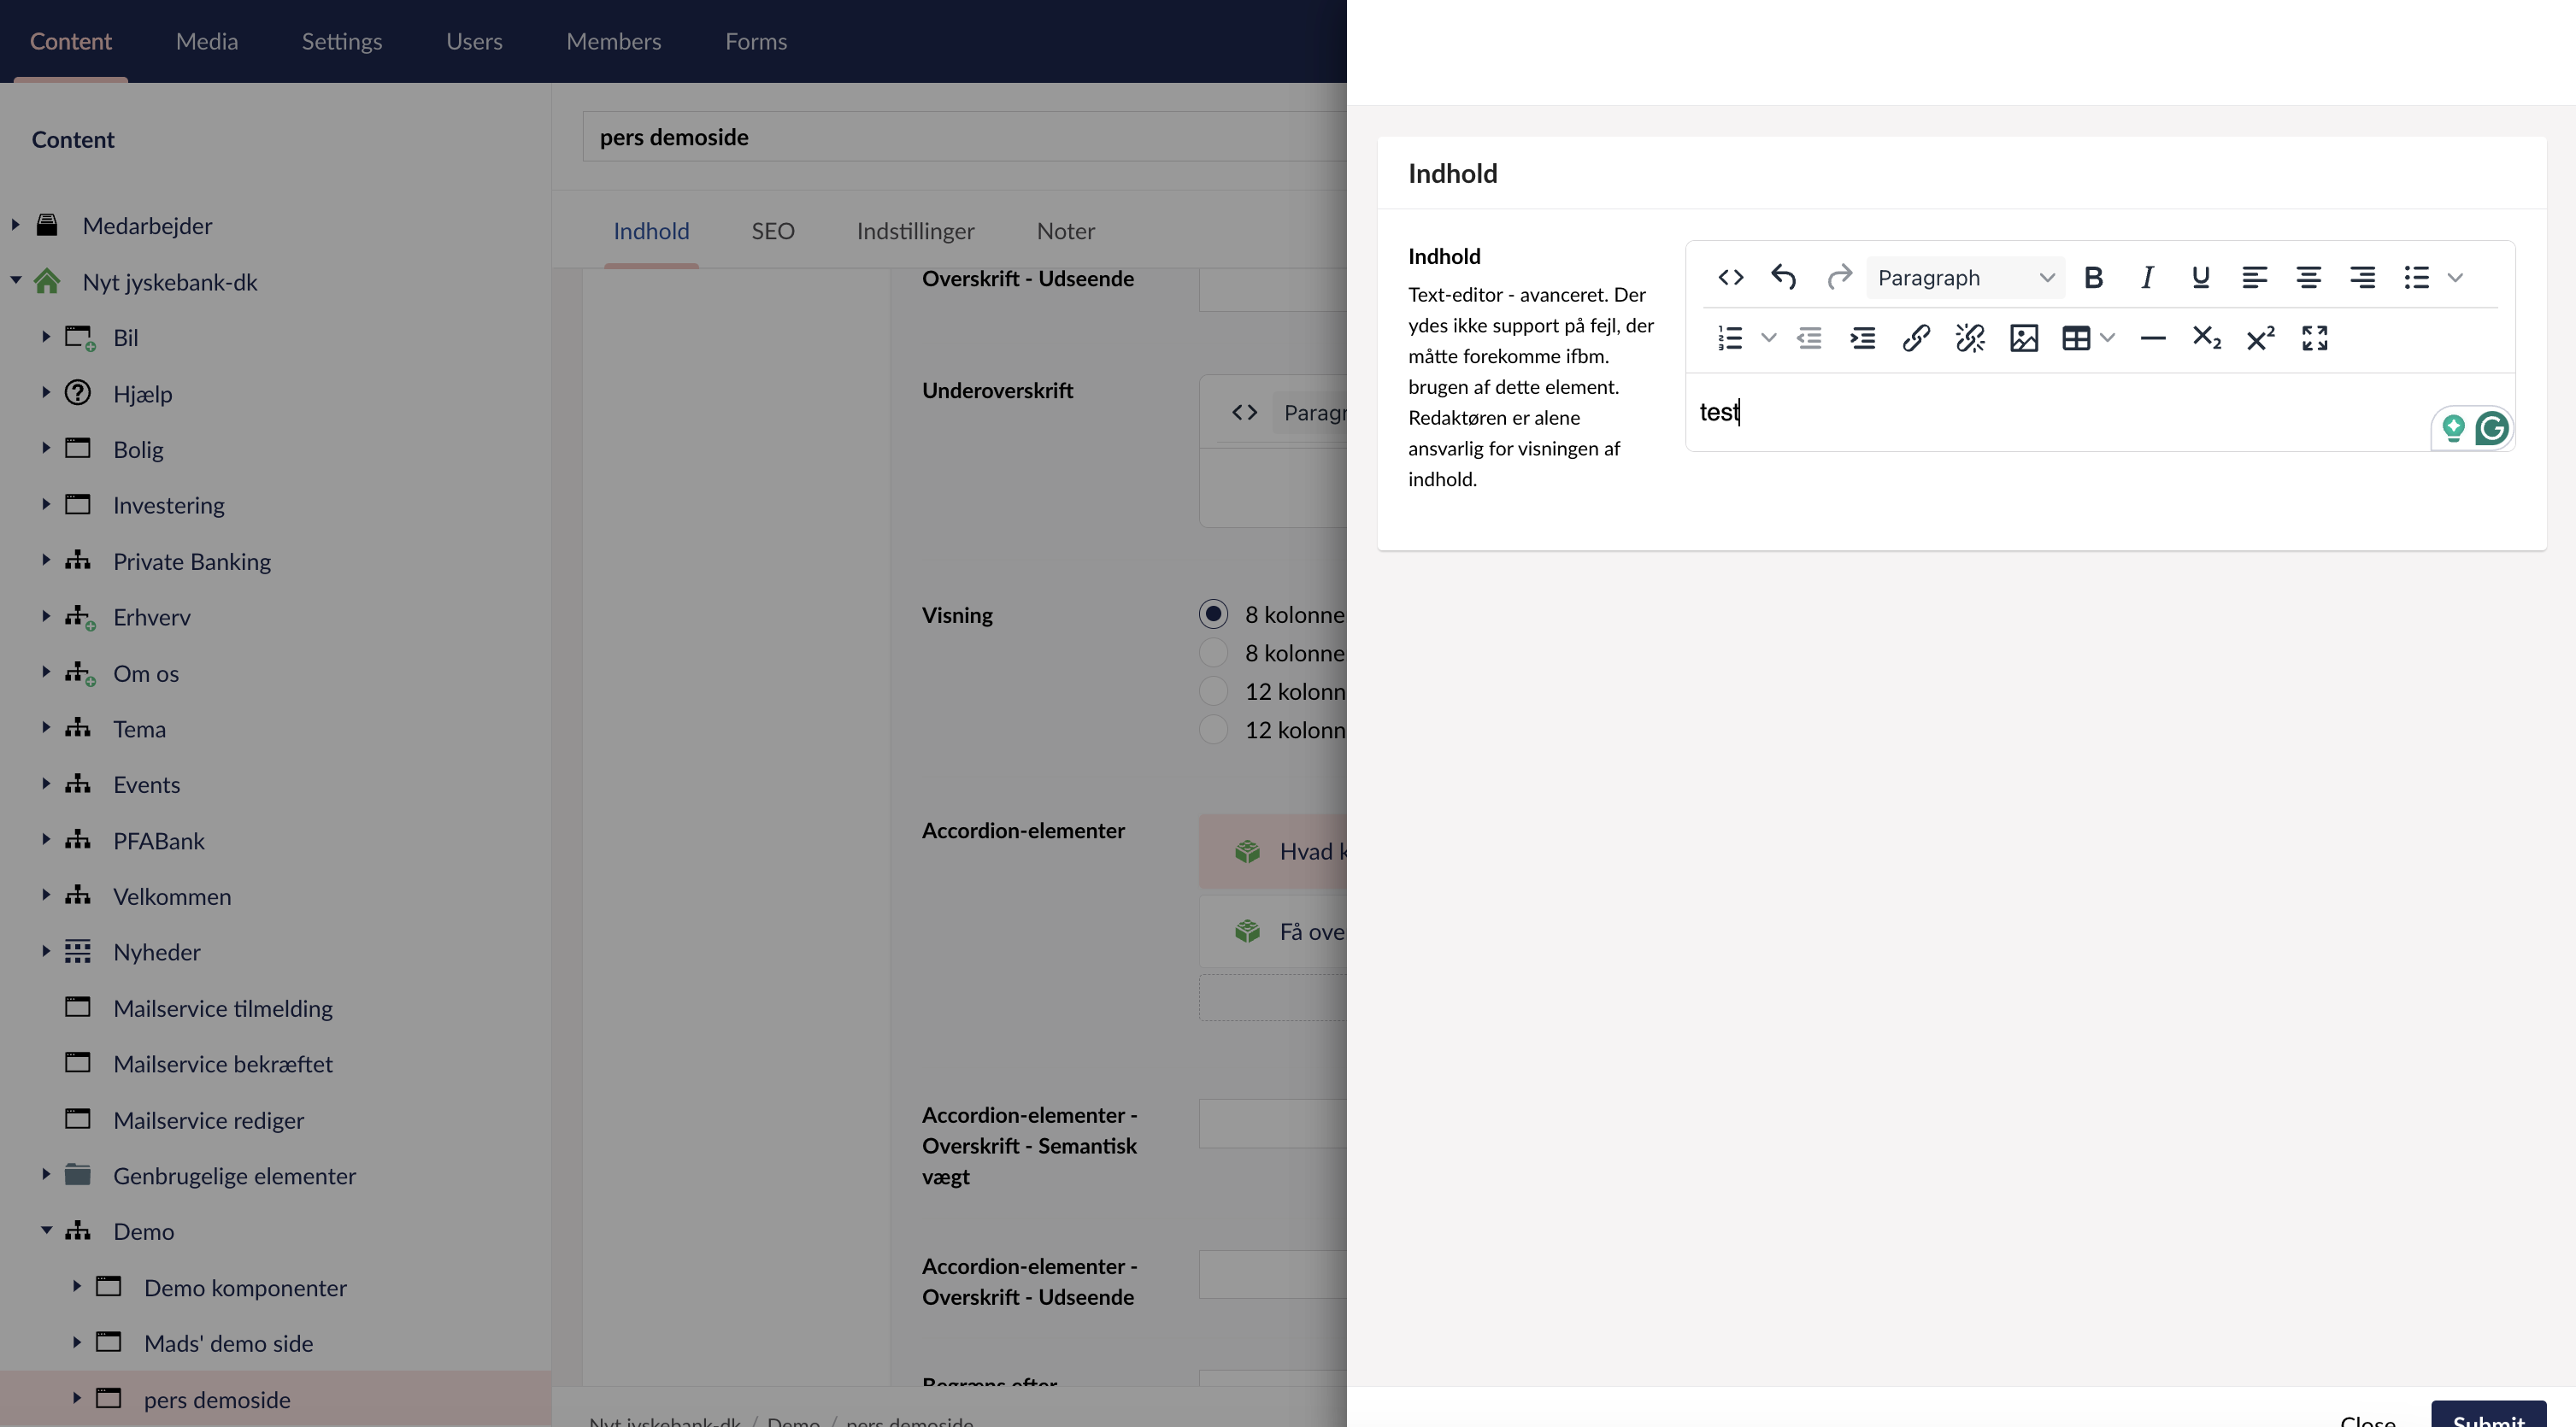Expand the Bil tree node
Viewport: 2576px width, 1427px height.
45,337
